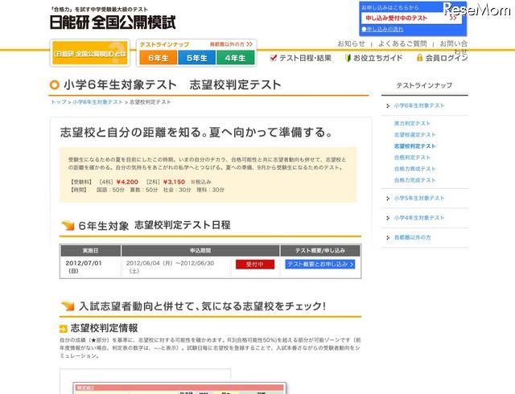Go to 小学6年生対象テスト in the breadcrumb

[x=97, y=102]
